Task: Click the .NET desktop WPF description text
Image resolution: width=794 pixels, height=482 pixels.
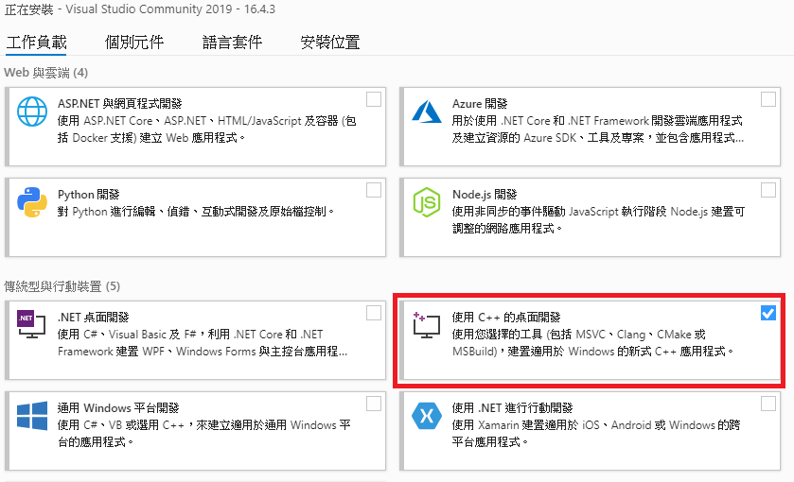Action: [203, 343]
